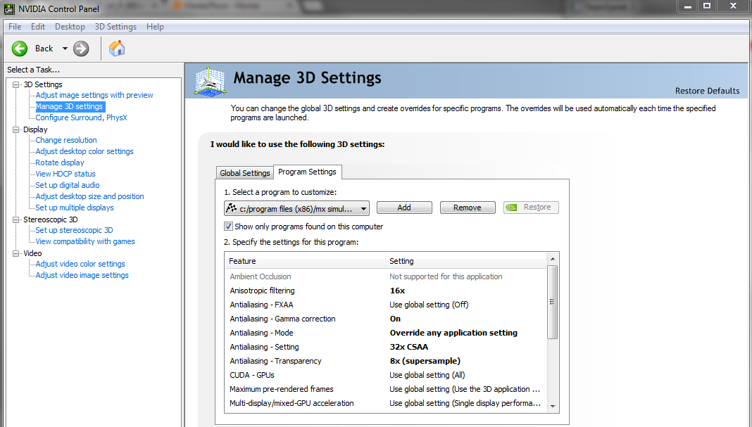
Task: Go to the Home icon
Action: click(x=117, y=49)
